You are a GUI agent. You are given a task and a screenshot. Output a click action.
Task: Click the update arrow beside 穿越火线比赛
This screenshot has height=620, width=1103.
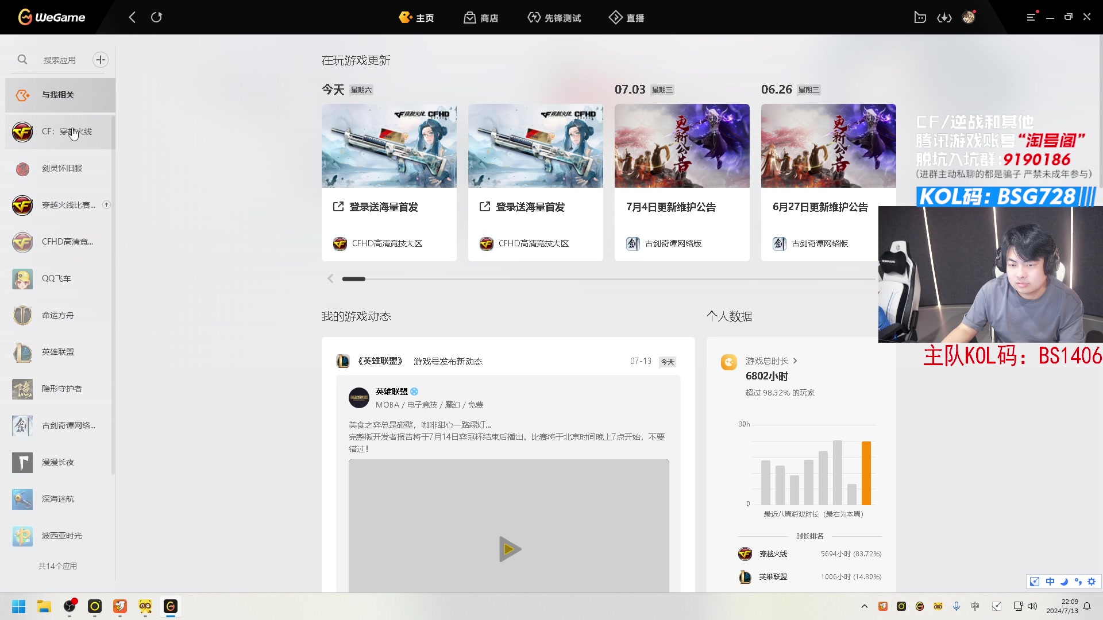(106, 205)
